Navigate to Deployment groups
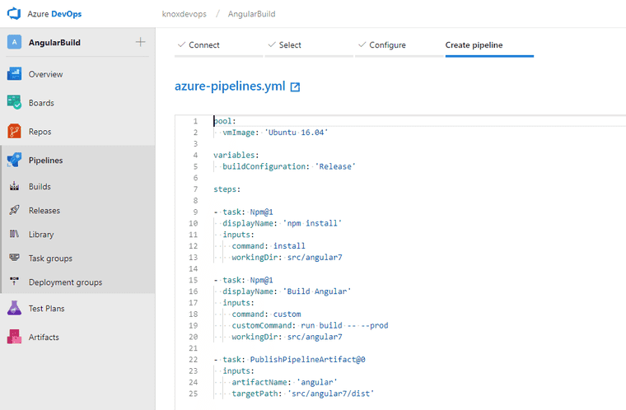Image resolution: width=626 pixels, height=410 pixels. (65, 282)
